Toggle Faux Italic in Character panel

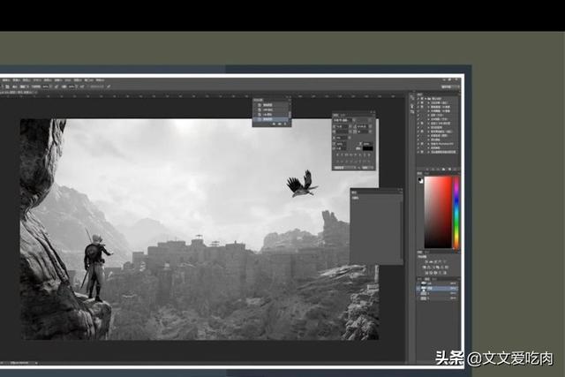(x=342, y=155)
